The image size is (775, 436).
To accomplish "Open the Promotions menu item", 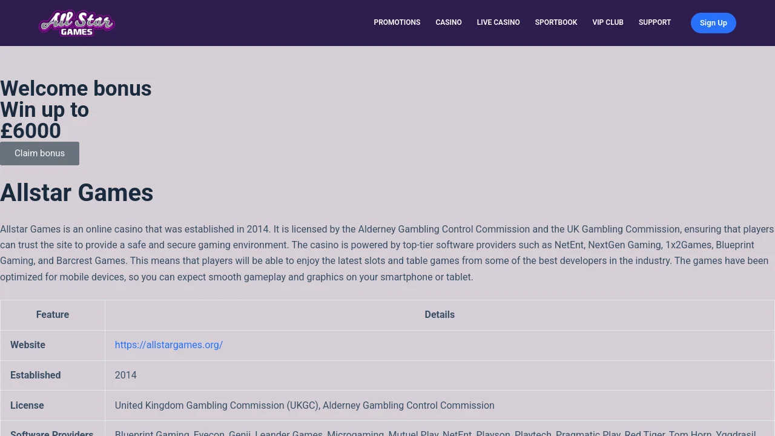I will click(397, 22).
